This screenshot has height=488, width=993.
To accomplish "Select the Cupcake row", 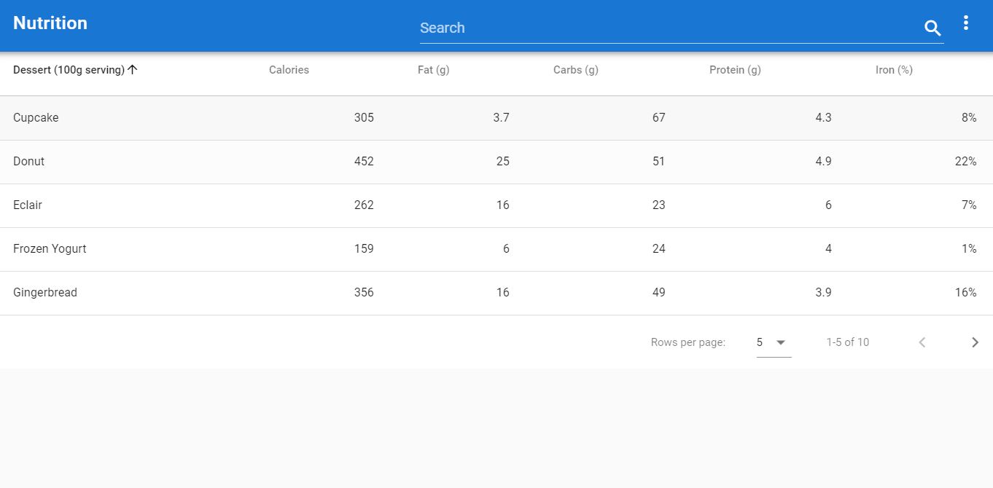I will coord(36,117).
